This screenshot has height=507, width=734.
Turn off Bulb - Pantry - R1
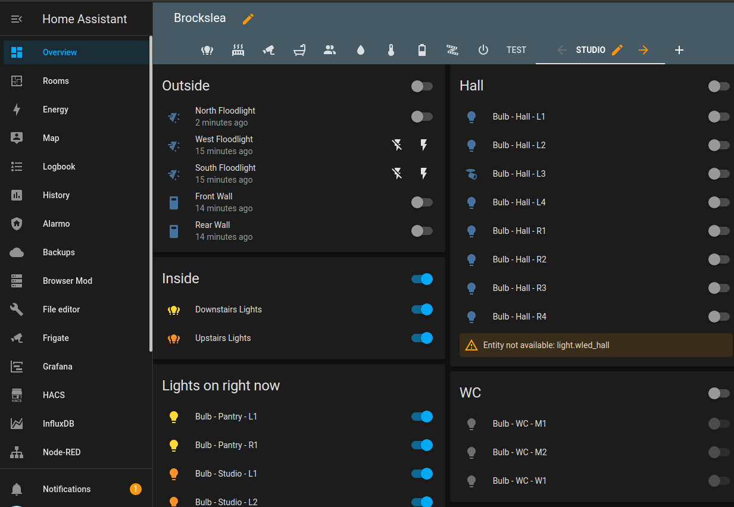pos(422,445)
